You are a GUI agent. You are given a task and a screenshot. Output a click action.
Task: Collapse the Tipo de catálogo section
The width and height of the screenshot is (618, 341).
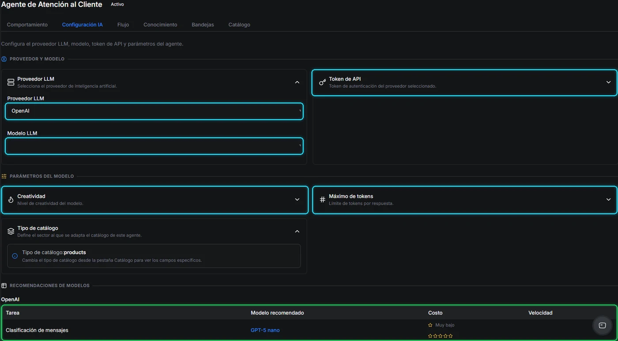pos(297,232)
